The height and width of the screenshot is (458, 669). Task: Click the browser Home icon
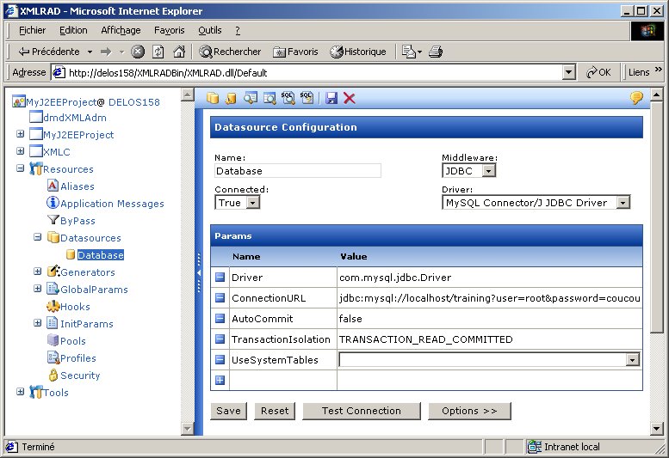[x=179, y=52]
